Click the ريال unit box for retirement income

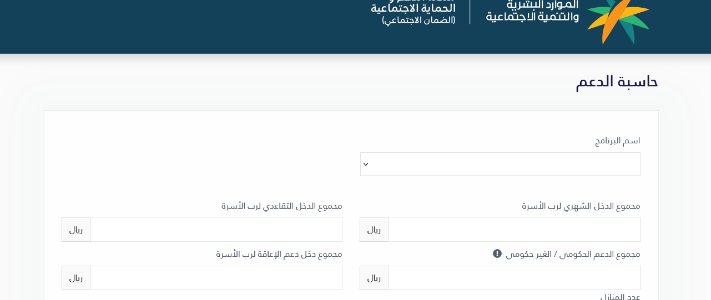click(x=76, y=230)
